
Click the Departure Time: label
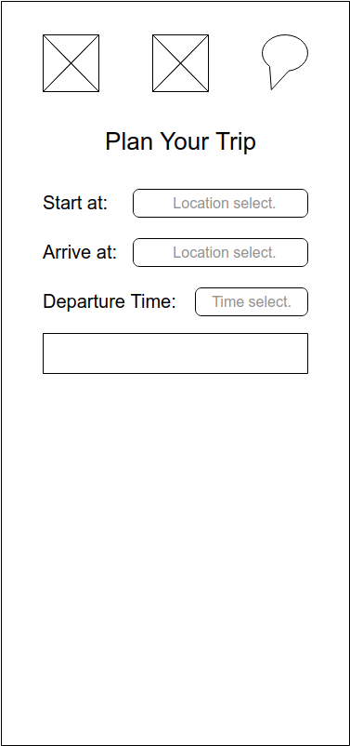[110, 301]
